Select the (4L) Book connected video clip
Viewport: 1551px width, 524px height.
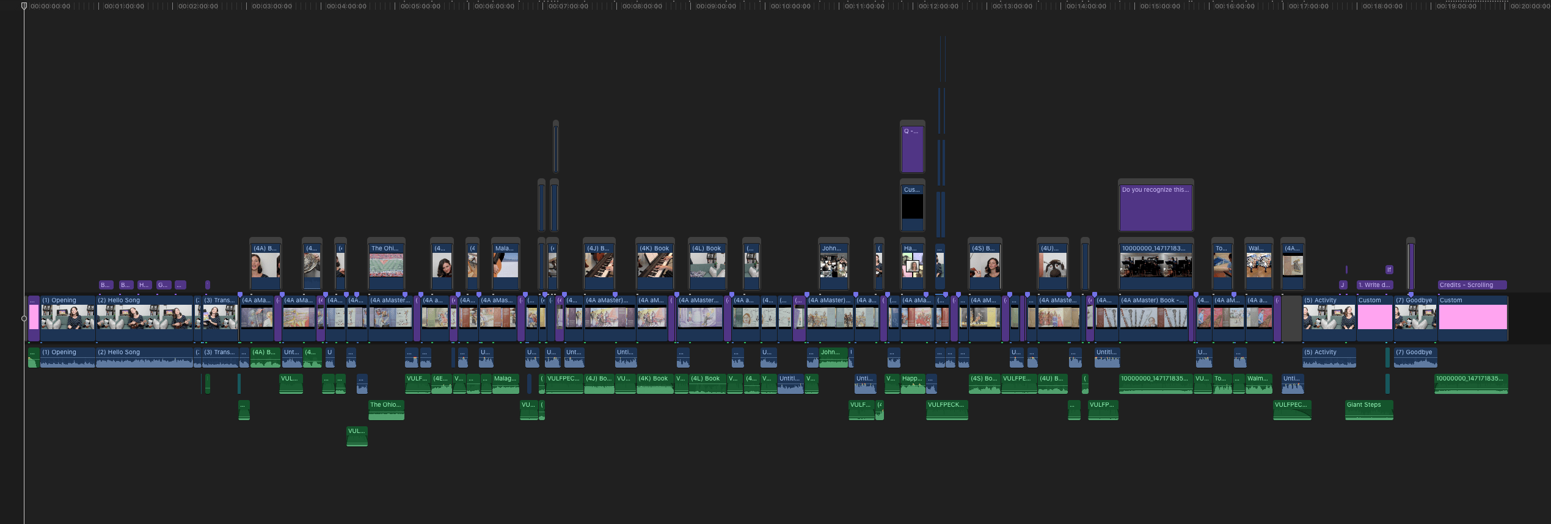(x=707, y=266)
